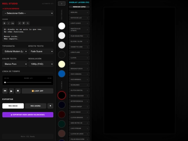This screenshot has width=188, height=141.
Task: Turn on Film Grain Pro overlay
Action: tap(79, 36)
